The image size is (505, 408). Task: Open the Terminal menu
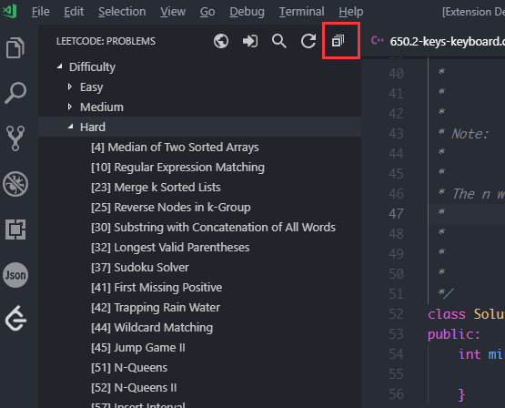pyautogui.click(x=301, y=12)
